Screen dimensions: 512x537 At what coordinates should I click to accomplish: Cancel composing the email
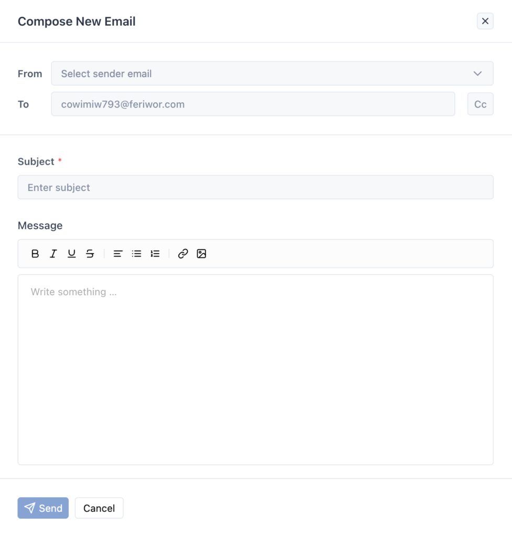(x=99, y=508)
